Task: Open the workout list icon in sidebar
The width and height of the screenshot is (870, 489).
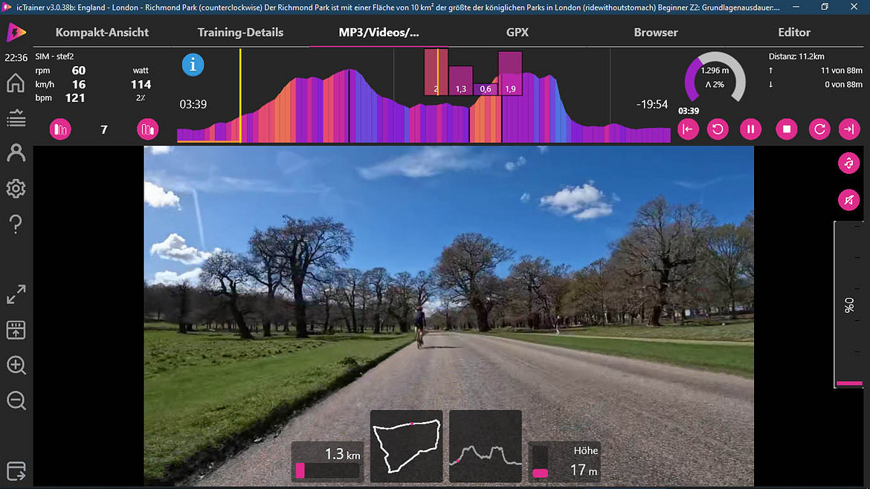Action: [x=16, y=118]
